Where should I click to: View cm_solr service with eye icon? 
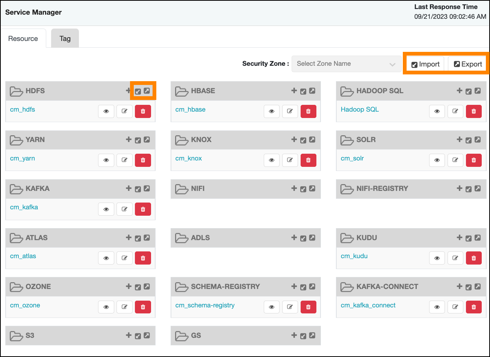pos(437,160)
